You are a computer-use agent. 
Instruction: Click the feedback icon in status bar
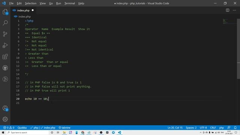click(x=229, y=127)
